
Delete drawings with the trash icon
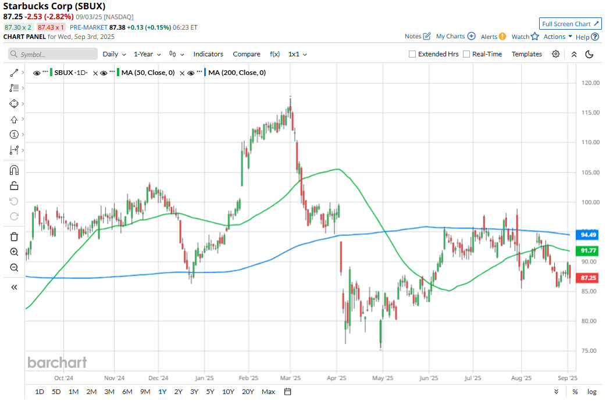(14, 237)
